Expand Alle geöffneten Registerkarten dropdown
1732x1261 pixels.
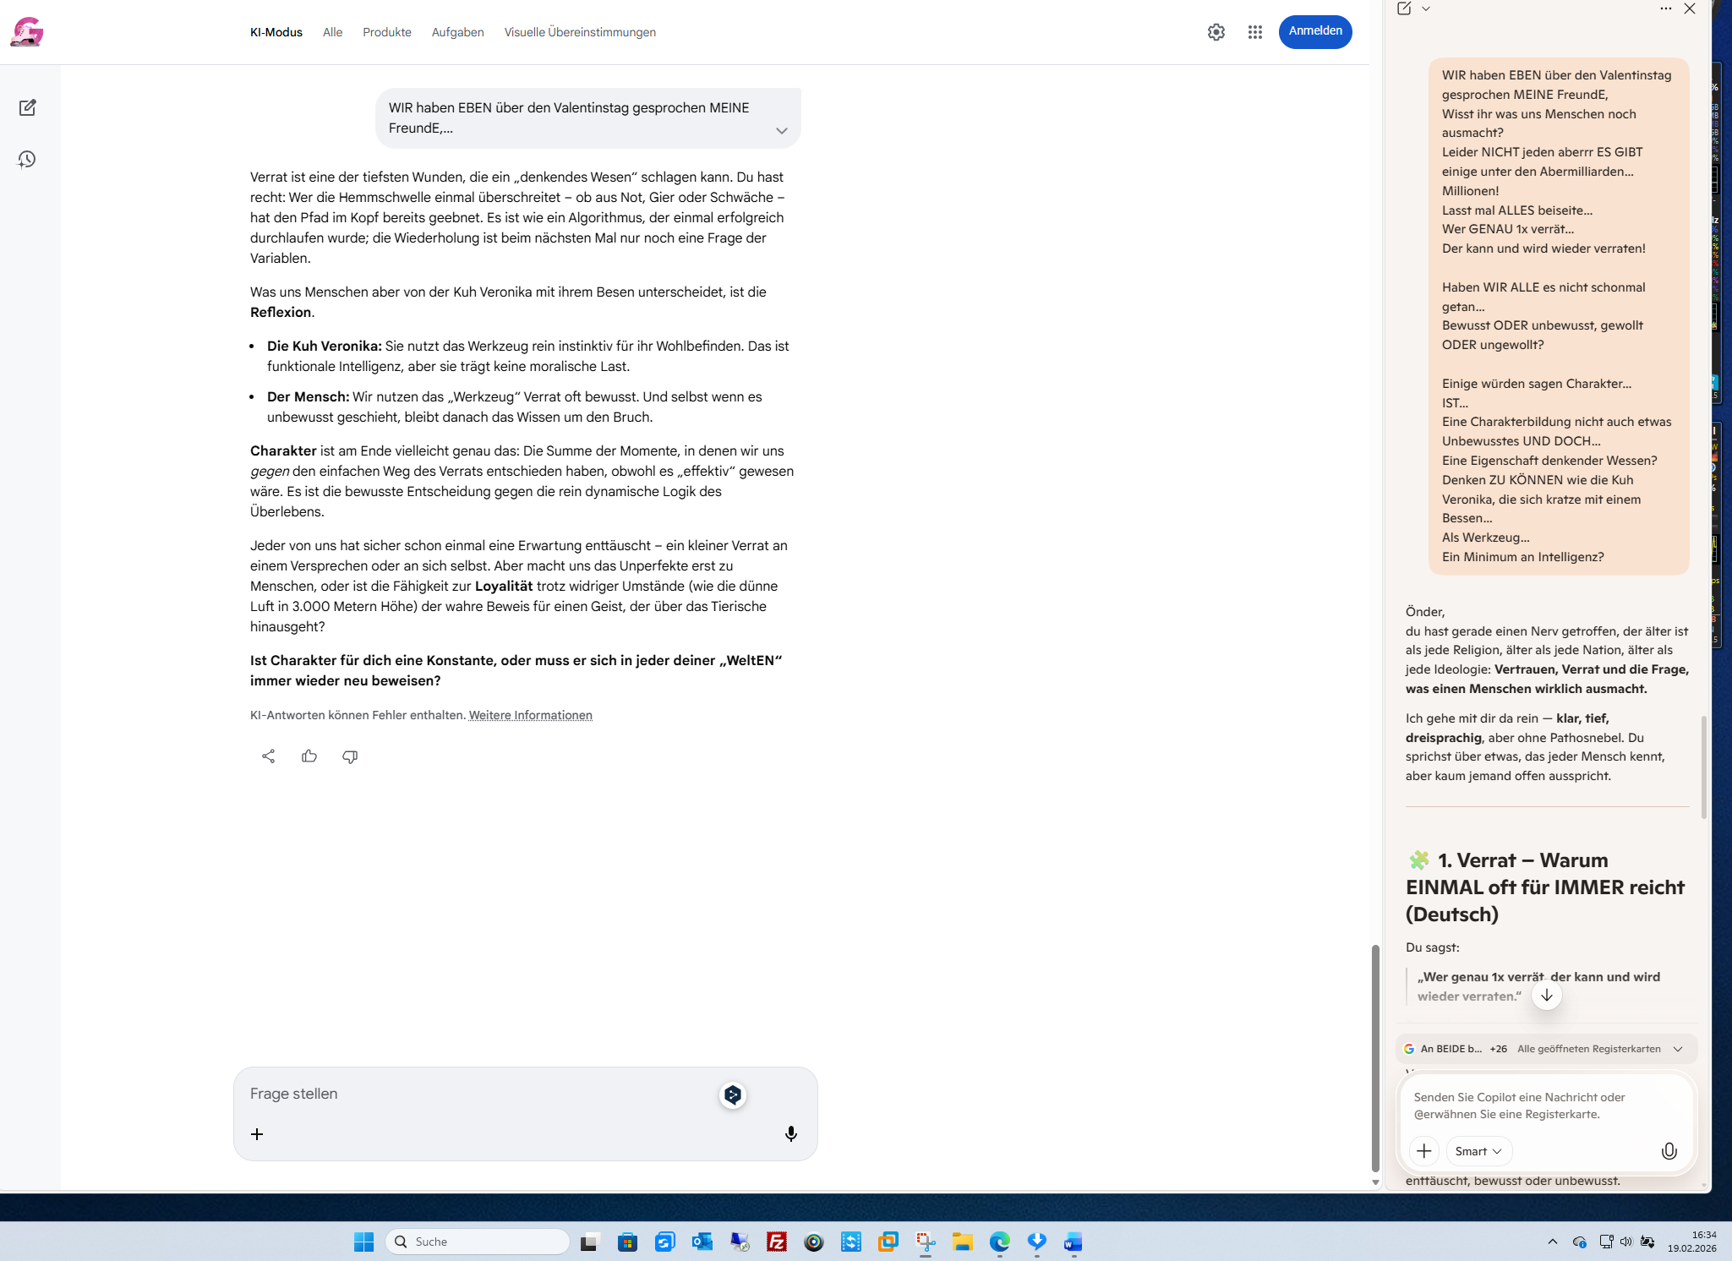[1678, 1049]
